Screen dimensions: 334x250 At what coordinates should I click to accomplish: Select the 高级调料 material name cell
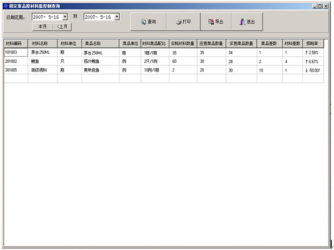pos(42,70)
